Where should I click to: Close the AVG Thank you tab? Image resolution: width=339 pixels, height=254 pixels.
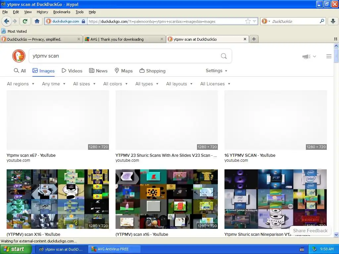[x=162, y=39]
